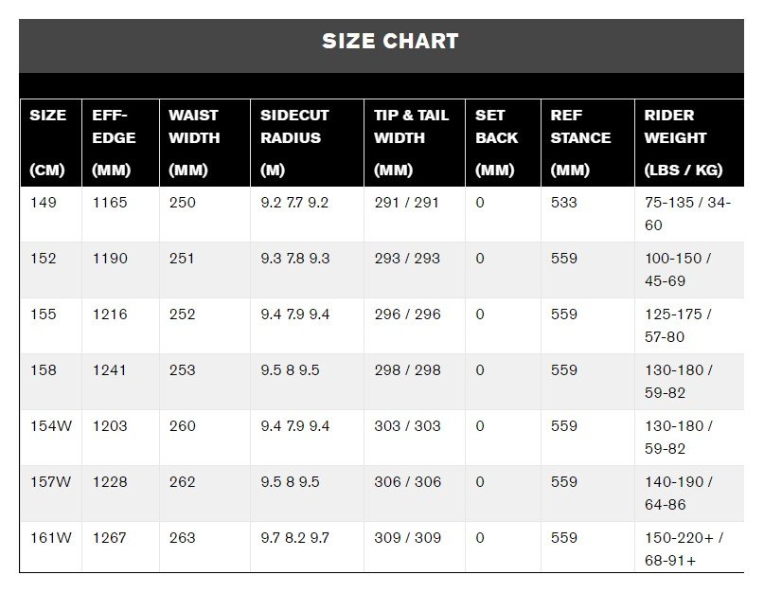Viewport: 764px width, 593px height.
Task: Select the TIP & TAIL WIDTH header
Action: pyautogui.click(x=415, y=142)
